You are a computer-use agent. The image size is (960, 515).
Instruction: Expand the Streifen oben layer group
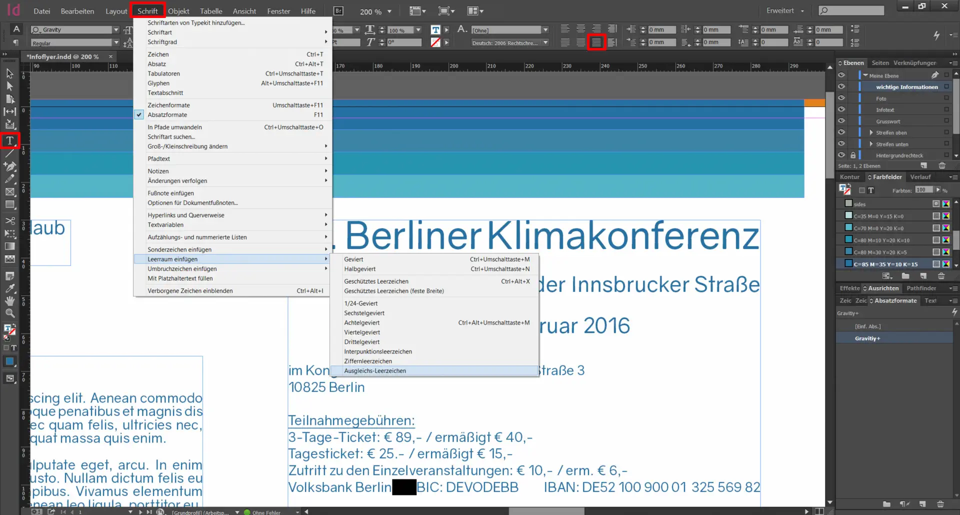coord(870,132)
